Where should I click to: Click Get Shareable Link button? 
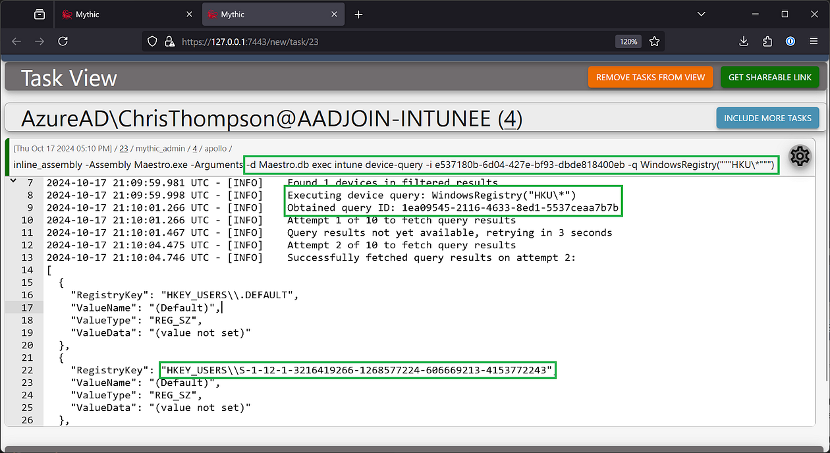pyautogui.click(x=770, y=77)
